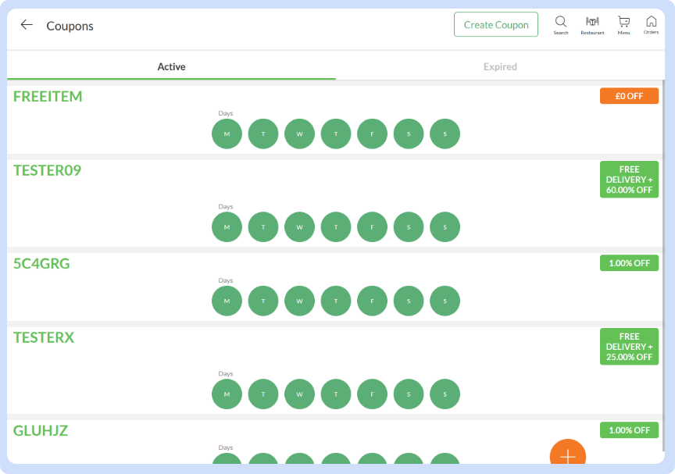Open the Search icon
The image size is (675, 474).
click(x=561, y=24)
